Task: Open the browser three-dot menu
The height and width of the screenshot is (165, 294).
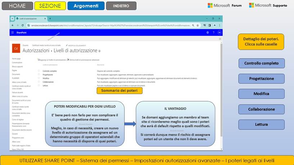Action: [219, 25]
